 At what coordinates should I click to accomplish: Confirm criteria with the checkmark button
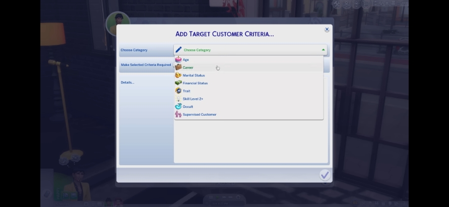coord(325,175)
